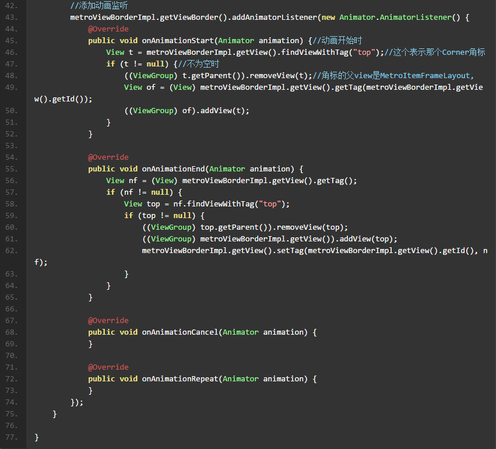Click onAnimationEnd method name
Viewport: 496px width, 449px height.
(x=173, y=169)
